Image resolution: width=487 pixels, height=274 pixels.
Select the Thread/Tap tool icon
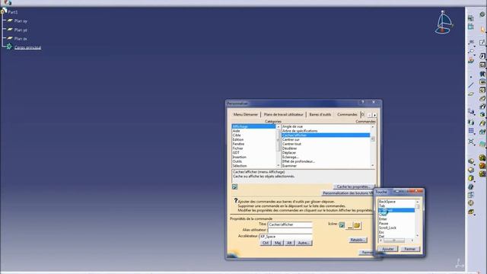[x=471, y=203]
